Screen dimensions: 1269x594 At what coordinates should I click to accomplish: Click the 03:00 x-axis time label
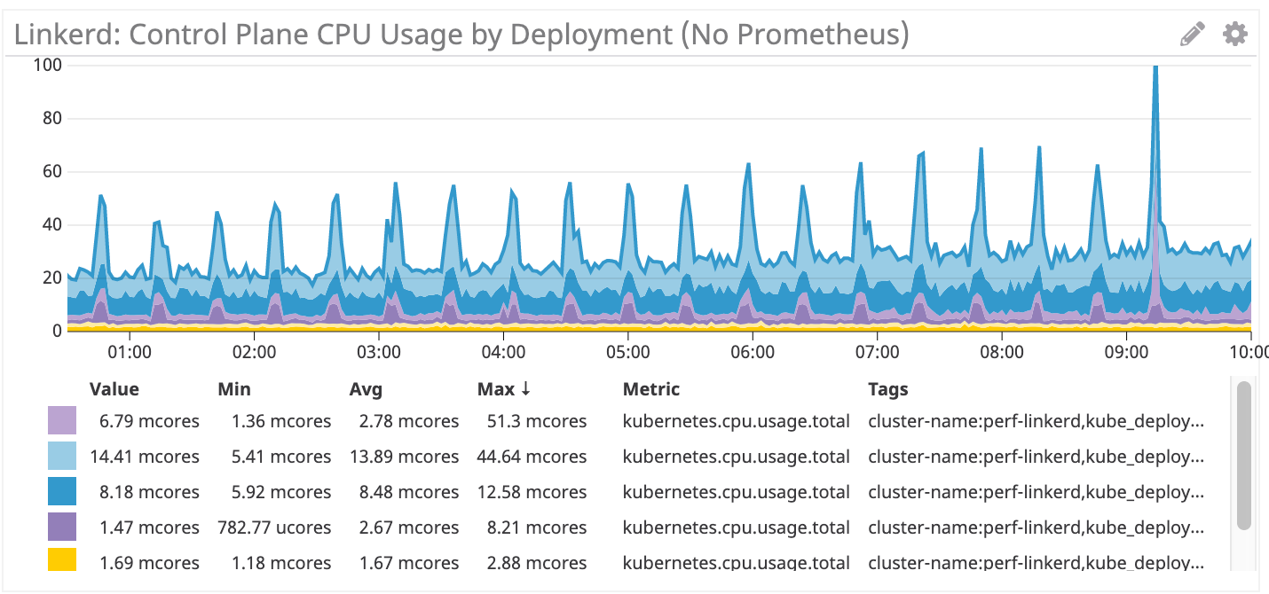coord(379,351)
